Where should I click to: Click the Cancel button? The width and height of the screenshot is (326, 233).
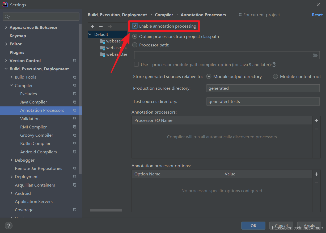(x=281, y=226)
